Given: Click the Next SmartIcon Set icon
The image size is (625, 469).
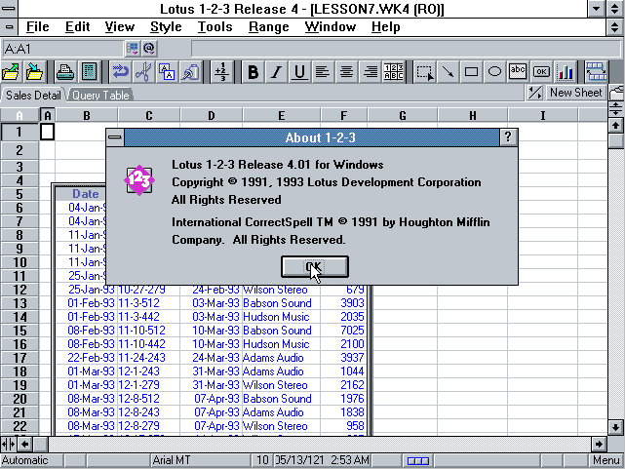Looking at the screenshot, I should [596, 72].
